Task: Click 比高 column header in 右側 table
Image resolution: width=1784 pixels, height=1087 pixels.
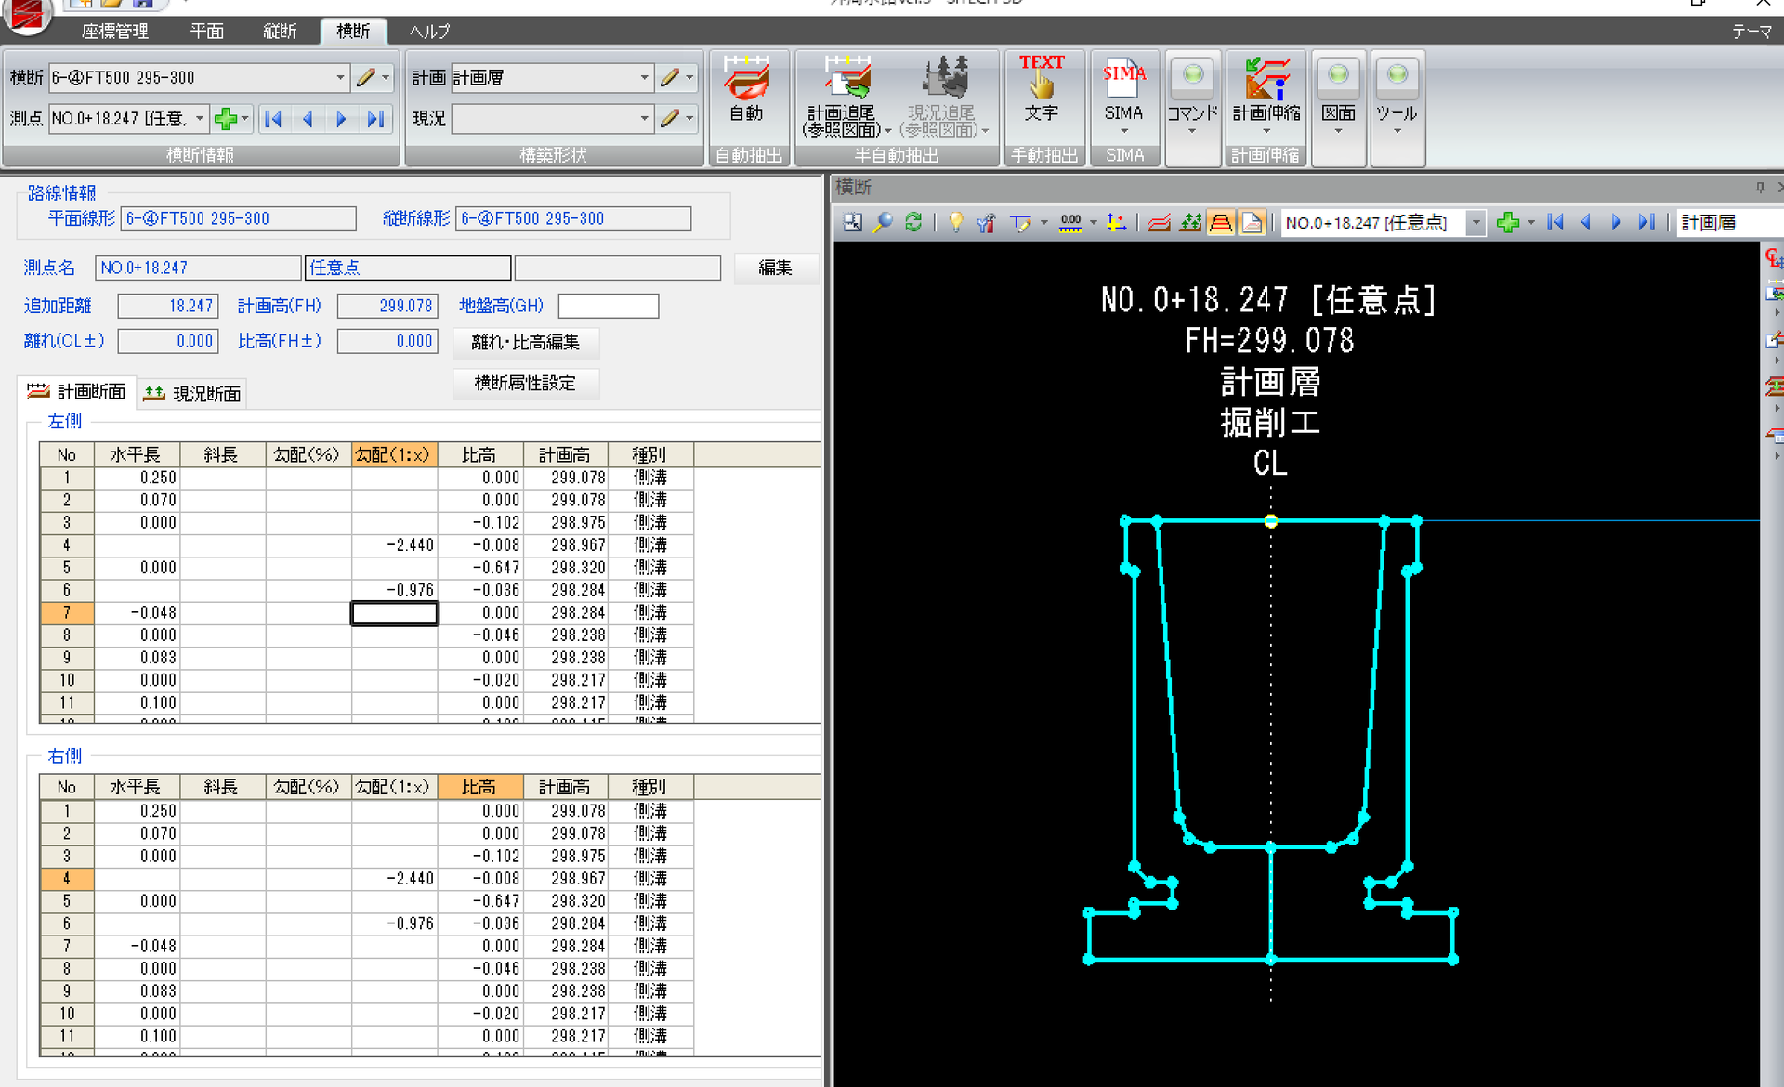Action: 480,787
